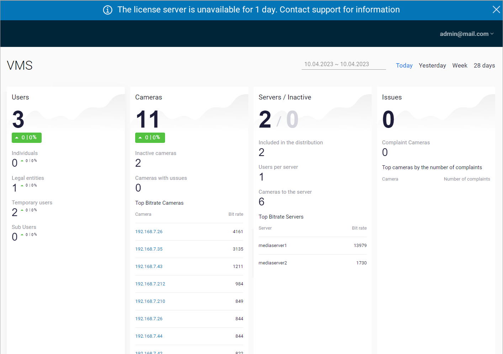Click the date range input field

tap(343, 64)
